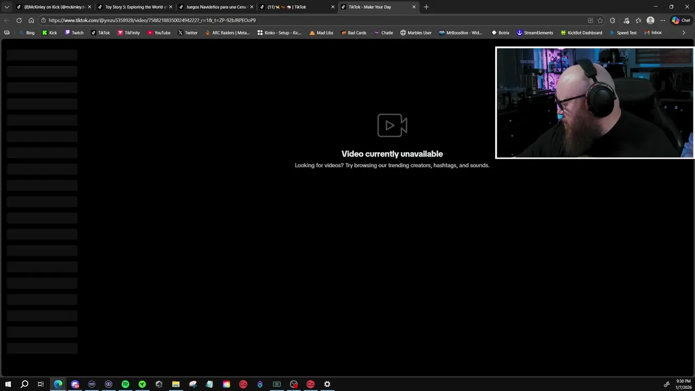This screenshot has width=695, height=391.
Task: Select the TikTok - Make Your Day tab
Action: tap(378, 7)
